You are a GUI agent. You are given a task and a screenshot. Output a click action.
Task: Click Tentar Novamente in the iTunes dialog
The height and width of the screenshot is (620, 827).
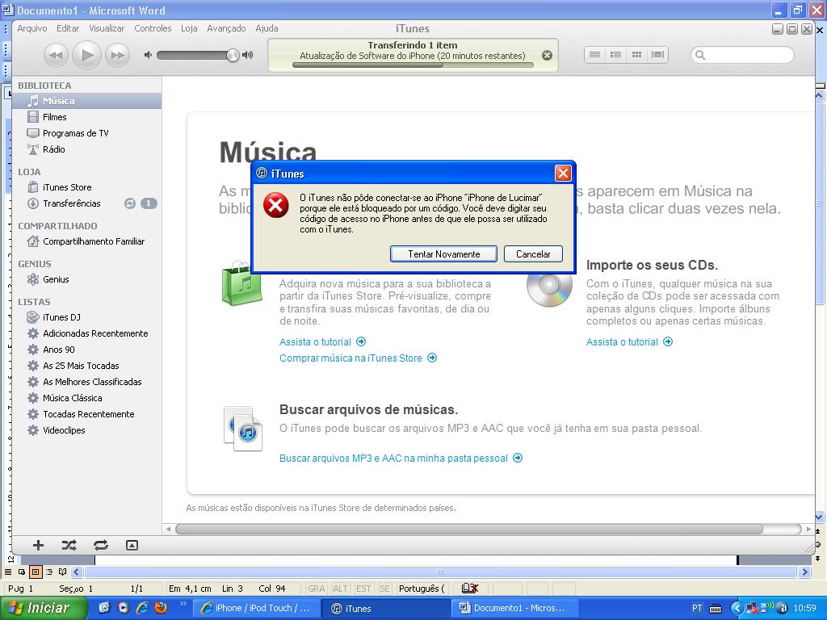pyautogui.click(x=443, y=254)
